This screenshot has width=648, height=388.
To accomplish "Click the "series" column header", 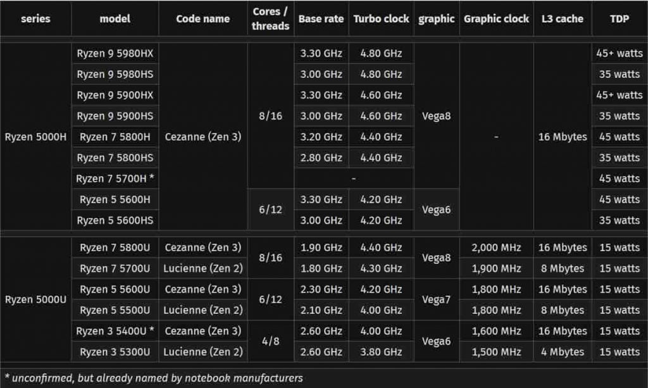I will point(35,19).
